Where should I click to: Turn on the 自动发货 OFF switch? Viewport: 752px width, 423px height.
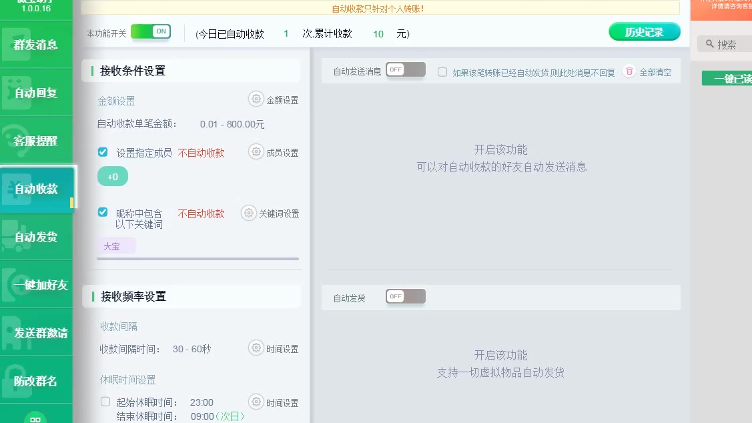click(x=405, y=296)
